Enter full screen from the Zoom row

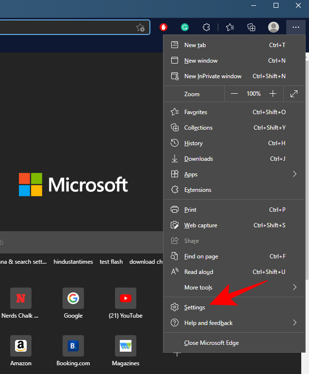294,94
